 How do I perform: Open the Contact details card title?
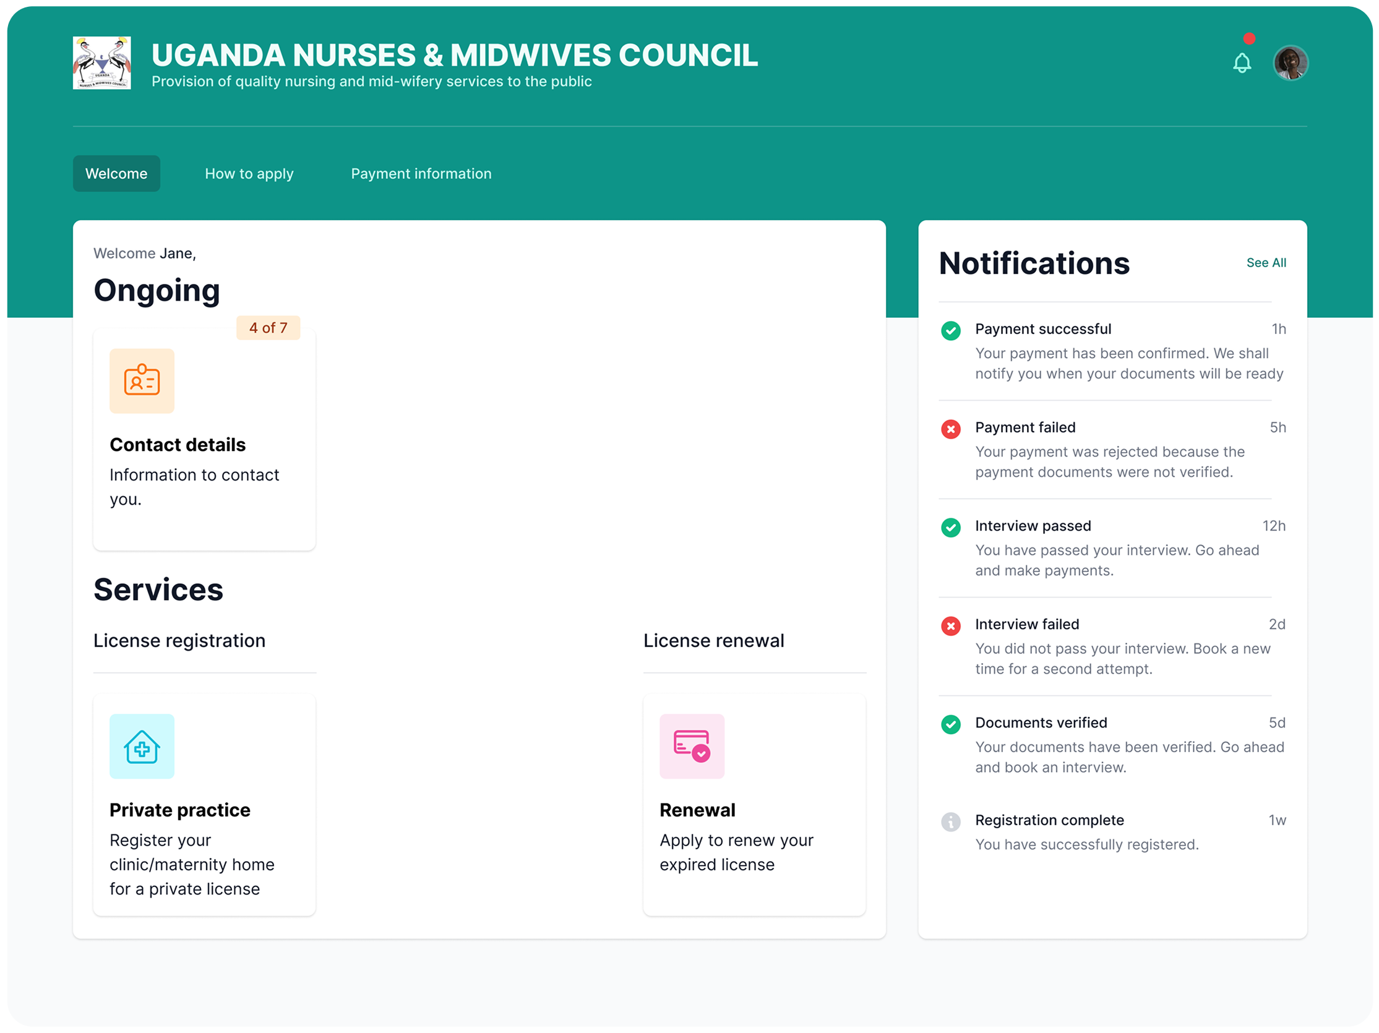click(x=178, y=445)
